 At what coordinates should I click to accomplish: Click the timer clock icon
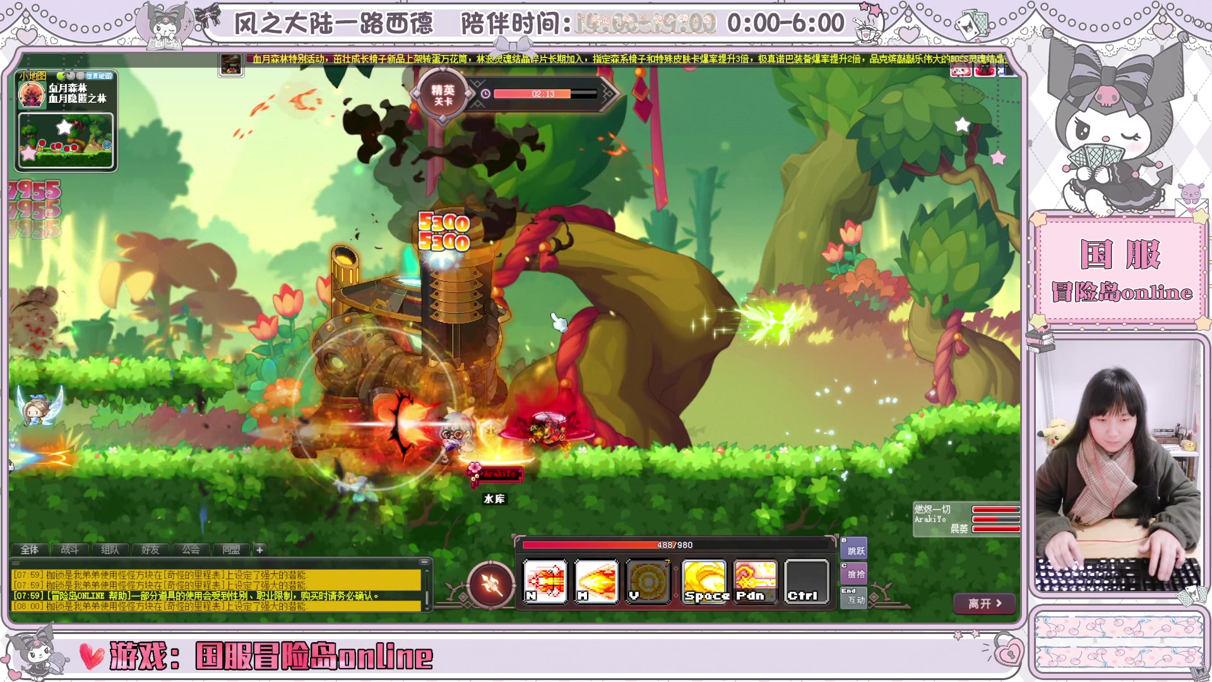[485, 94]
